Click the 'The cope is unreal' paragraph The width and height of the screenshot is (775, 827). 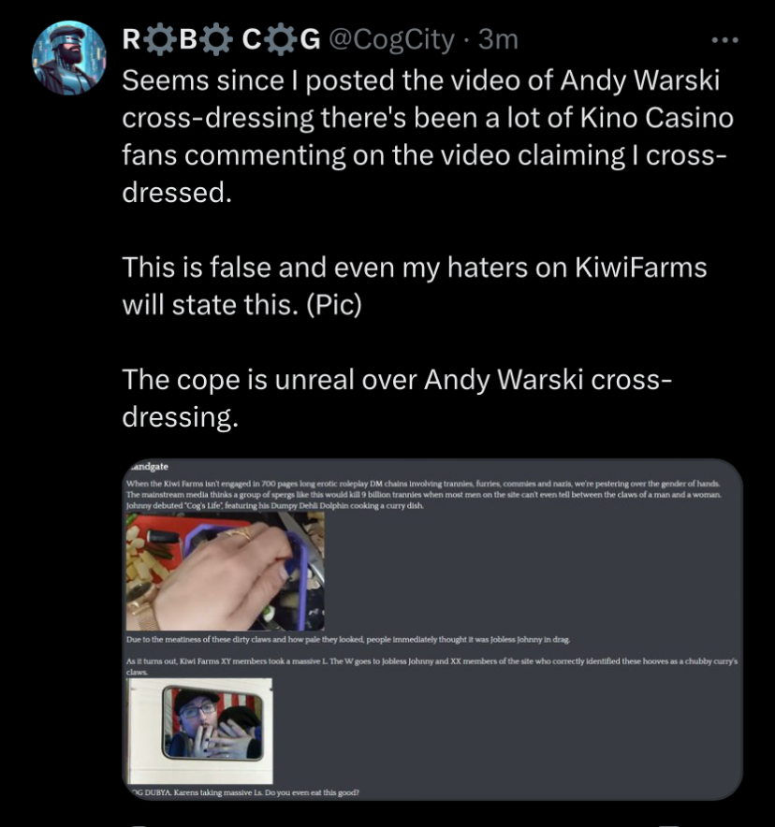(397, 399)
